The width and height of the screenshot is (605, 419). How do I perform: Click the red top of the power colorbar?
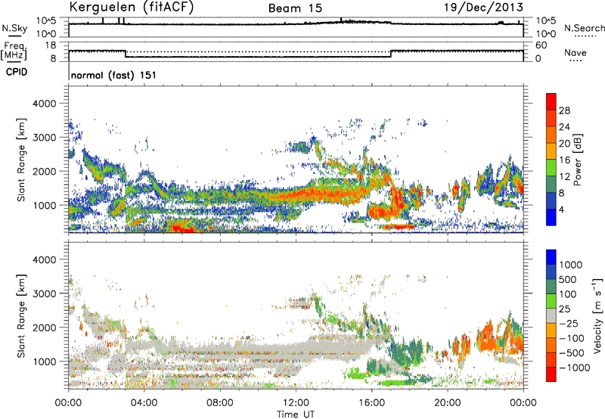[x=551, y=101]
